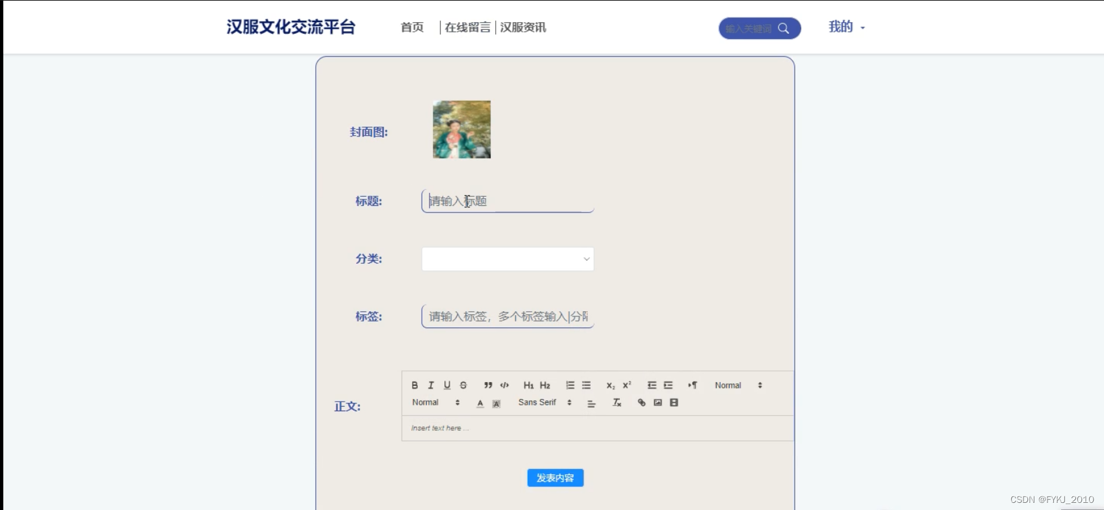Open the 分类 category dropdown
Image resolution: width=1104 pixels, height=510 pixels.
coord(507,259)
